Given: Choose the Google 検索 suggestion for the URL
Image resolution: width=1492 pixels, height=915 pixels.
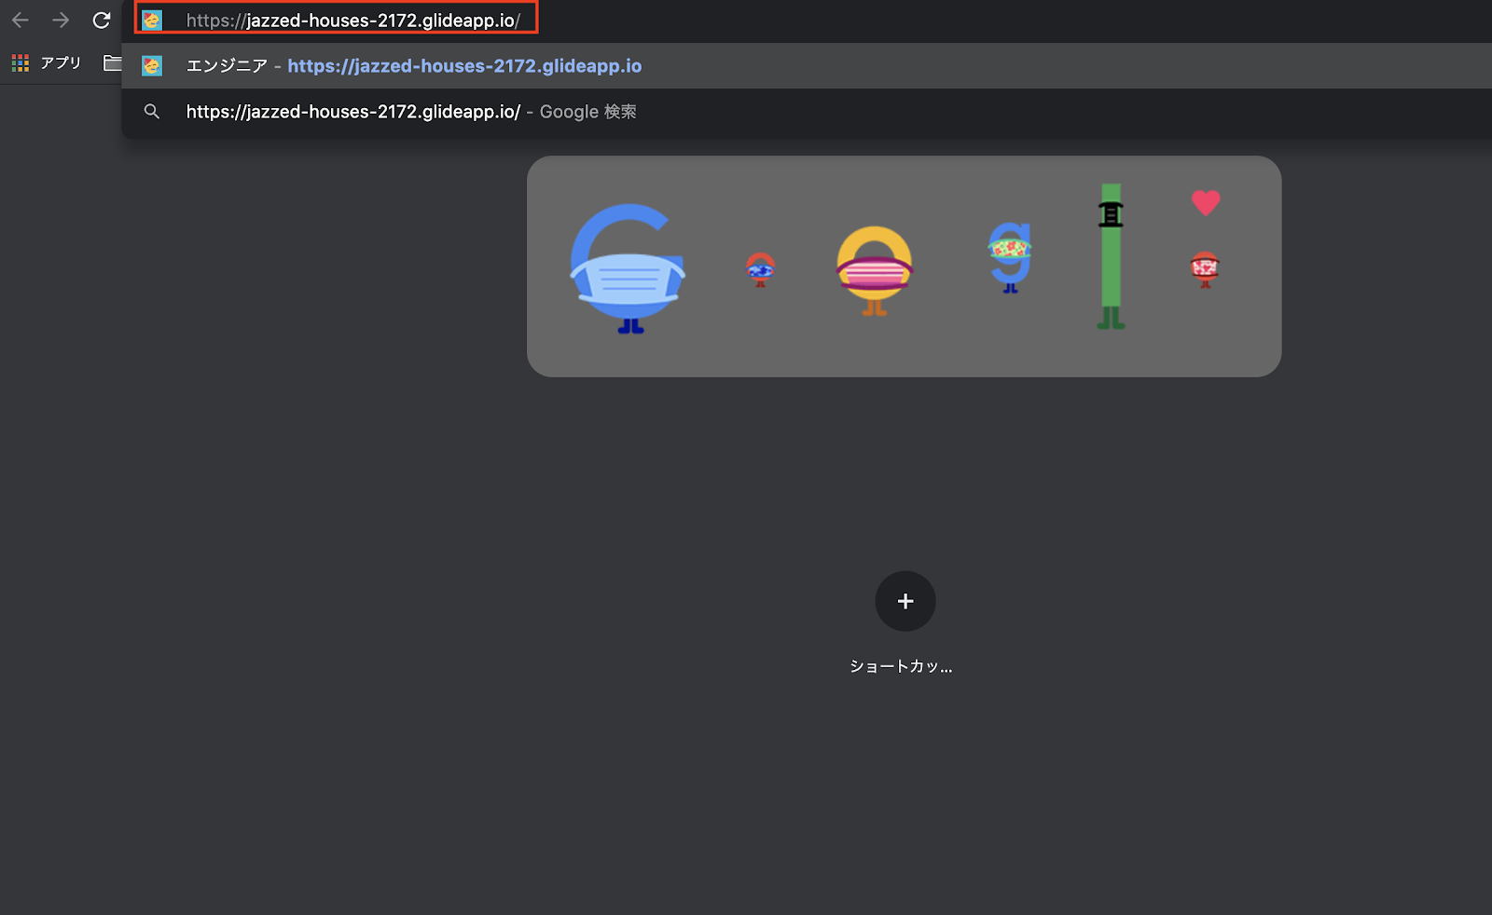Looking at the screenshot, I should (807, 112).
